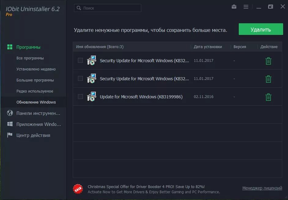Screen dimensions: 288x200
Task: Click installer icon of second Security Update
Action: (x=92, y=78)
